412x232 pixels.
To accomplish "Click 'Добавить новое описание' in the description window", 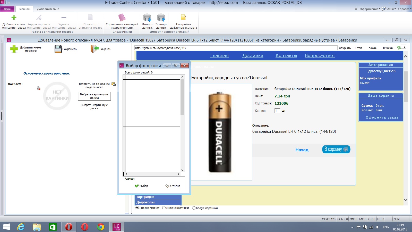I will pos(25,49).
